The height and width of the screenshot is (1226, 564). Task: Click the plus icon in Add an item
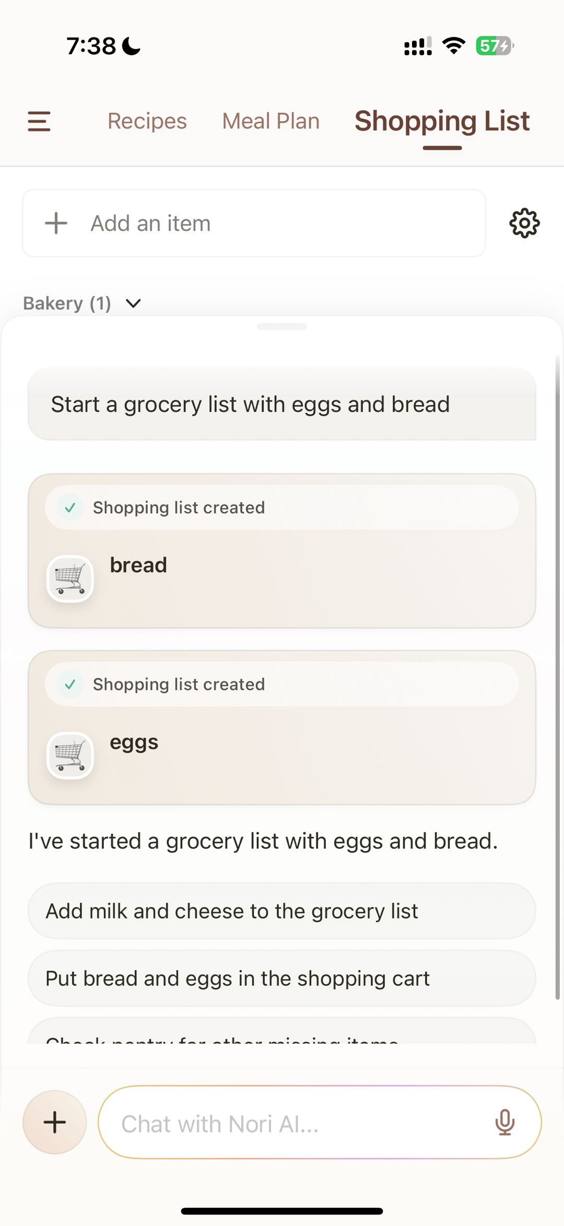(56, 223)
